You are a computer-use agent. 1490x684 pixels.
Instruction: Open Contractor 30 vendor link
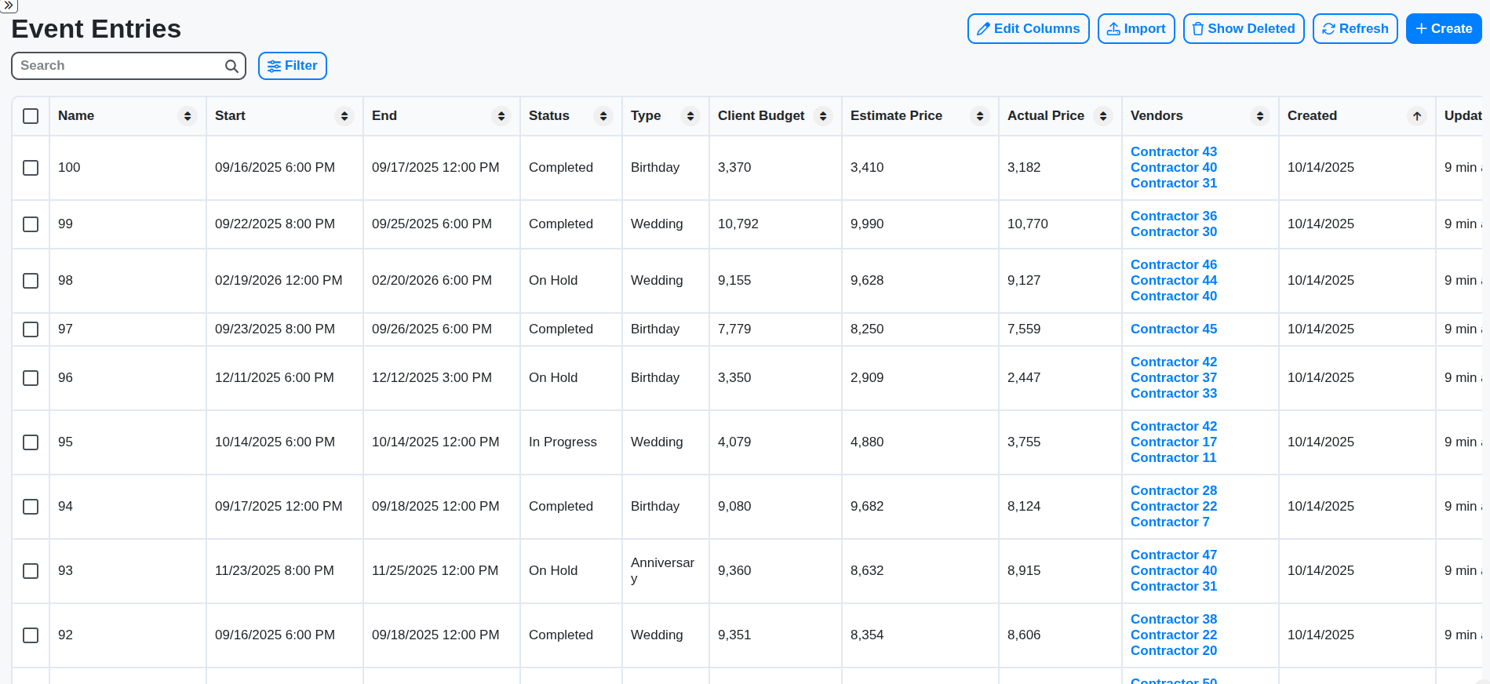(1173, 231)
